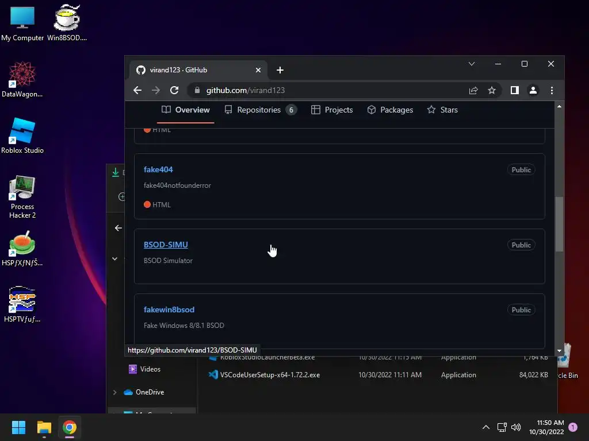Image resolution: width=589 pixels, height=441 pixels.
Task: Open the BSOD-SIMU repository link
Action: click(166, 245)
